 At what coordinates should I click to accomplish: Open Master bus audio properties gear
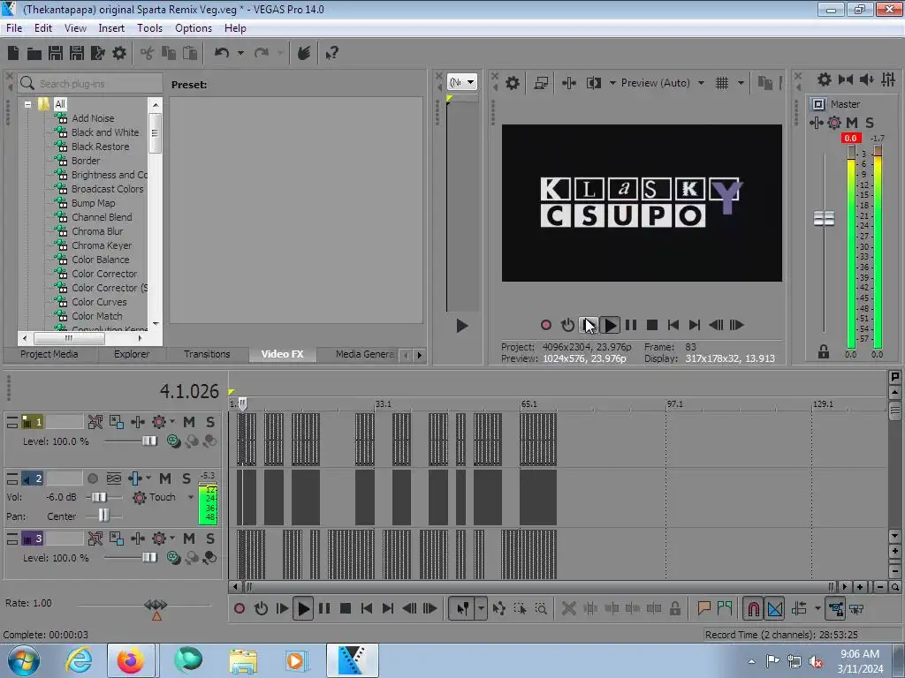(825, 79)
